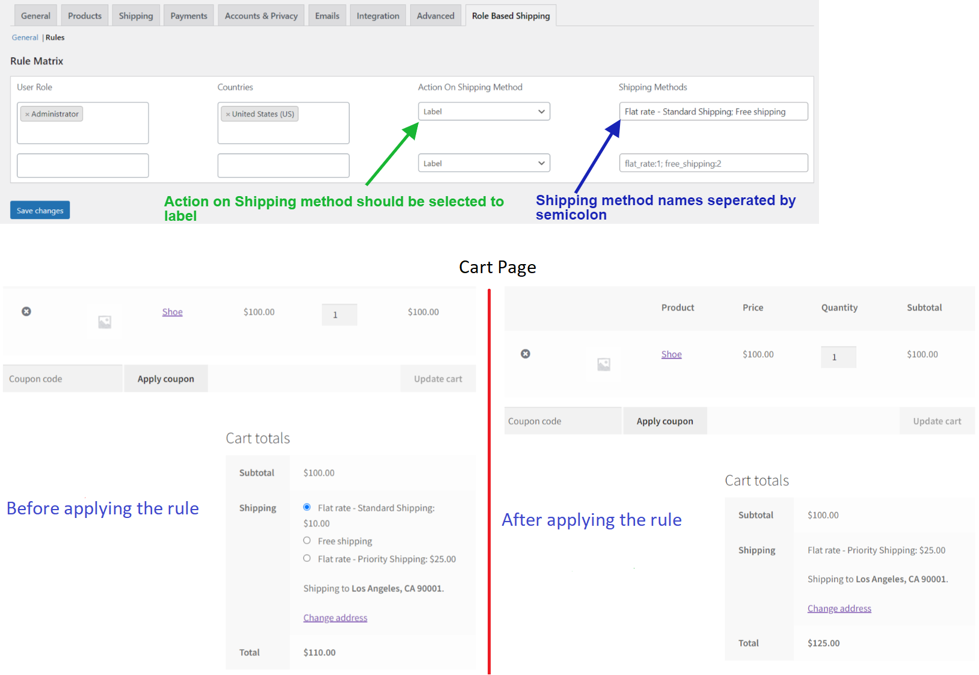The width and height of the screenshot is (979, 675).
Task: Open Shoe product thumbnail in left cart
Action: 105,322
